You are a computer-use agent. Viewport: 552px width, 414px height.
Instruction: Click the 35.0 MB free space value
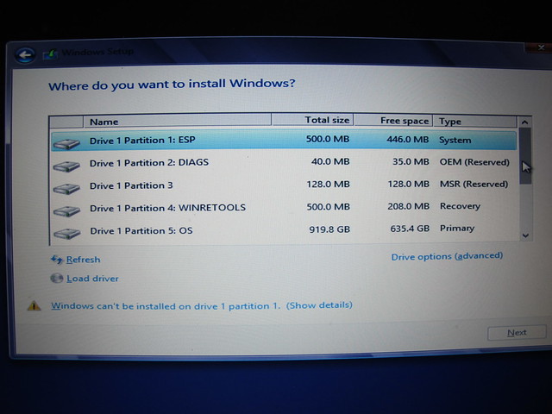tap(411, 161)
